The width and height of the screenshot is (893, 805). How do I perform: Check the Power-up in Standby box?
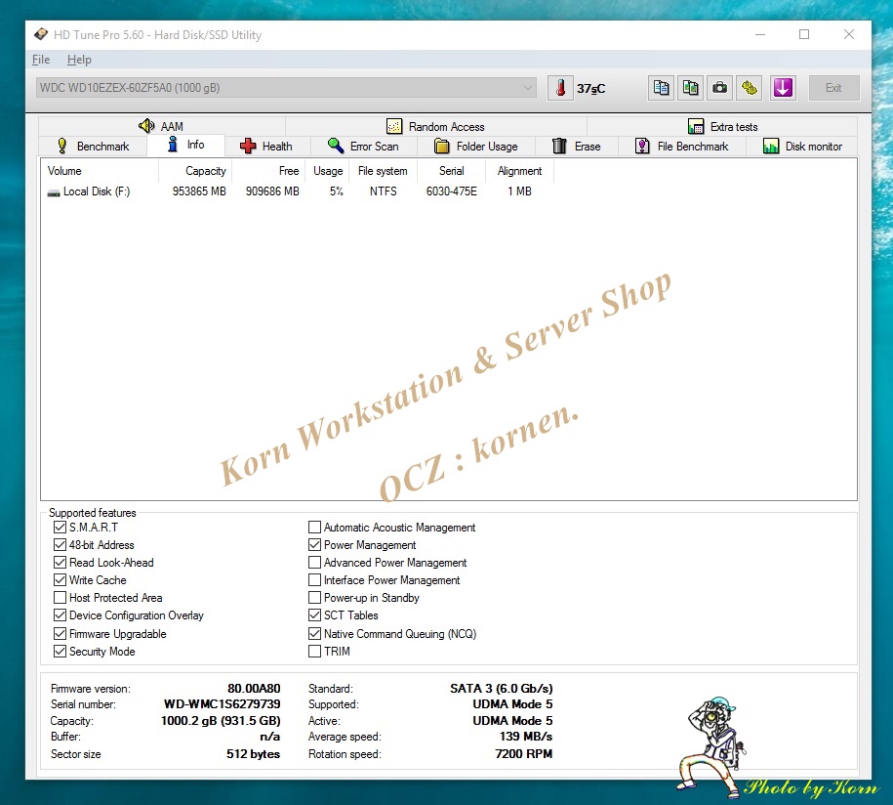tap(314, 598)
